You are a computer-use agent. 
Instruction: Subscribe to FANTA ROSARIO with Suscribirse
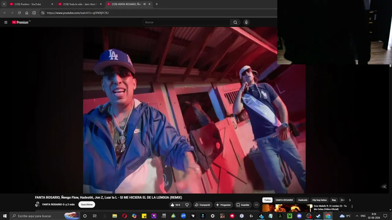point(87,204)
